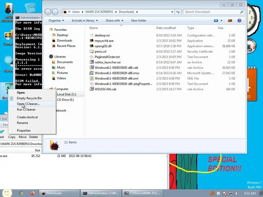Image resolution: width=263 pixels, height=197 pixels.
Task: Sort by the Name column header
Action: (121, 28)
